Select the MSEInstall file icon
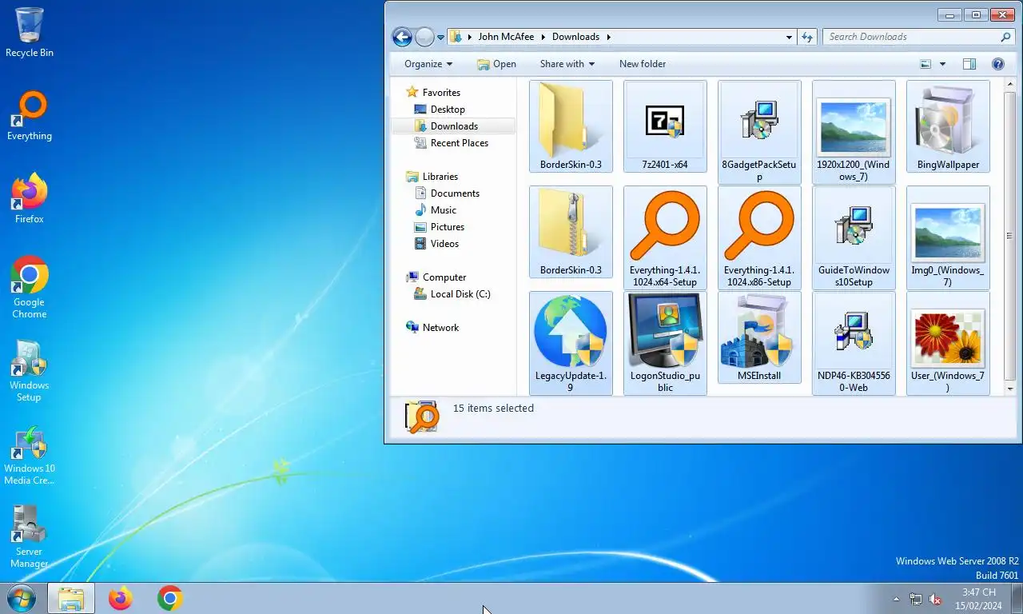 (x=759, y=337)
